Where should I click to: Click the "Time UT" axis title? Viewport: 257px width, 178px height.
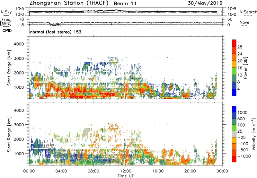point(126,176)
